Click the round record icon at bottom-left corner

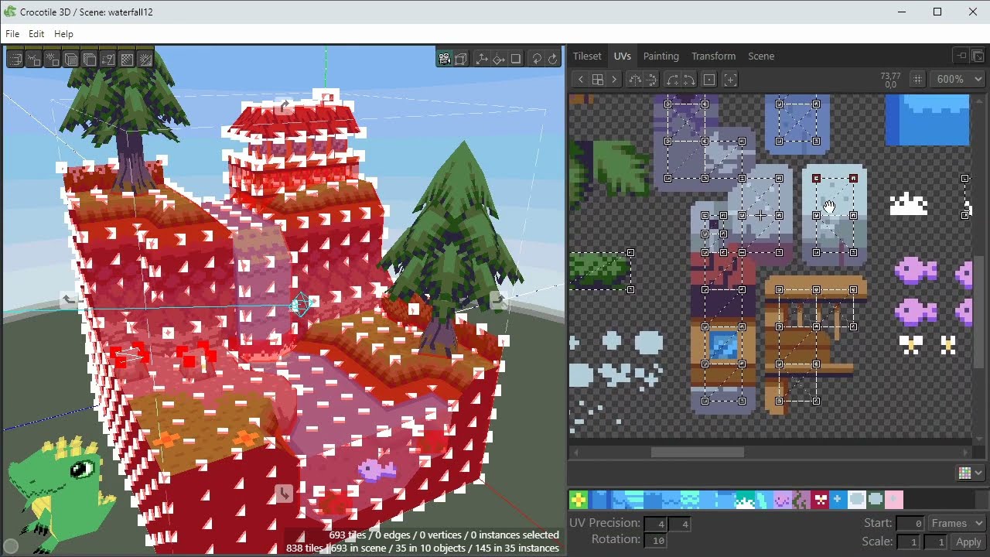tap(11, 546)
